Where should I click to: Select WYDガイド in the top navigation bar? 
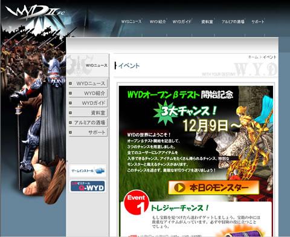coord(182,22)
